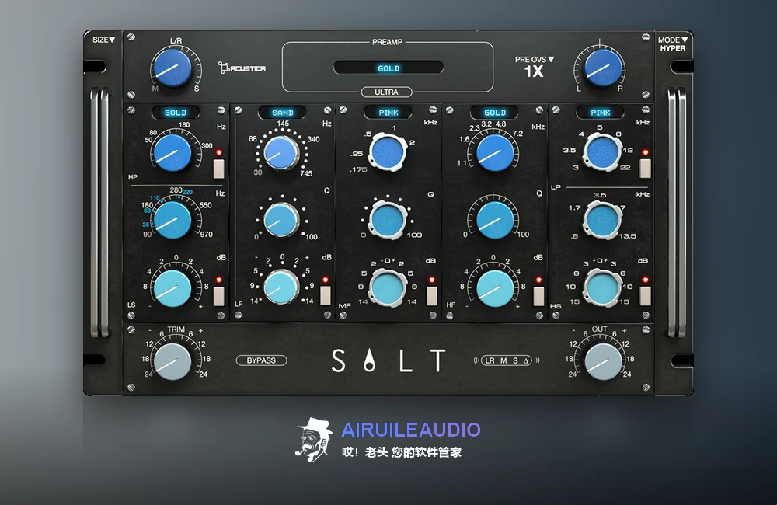Click the LF band Q knob
This screenshot has height=505, width=777.
[281, 220]
